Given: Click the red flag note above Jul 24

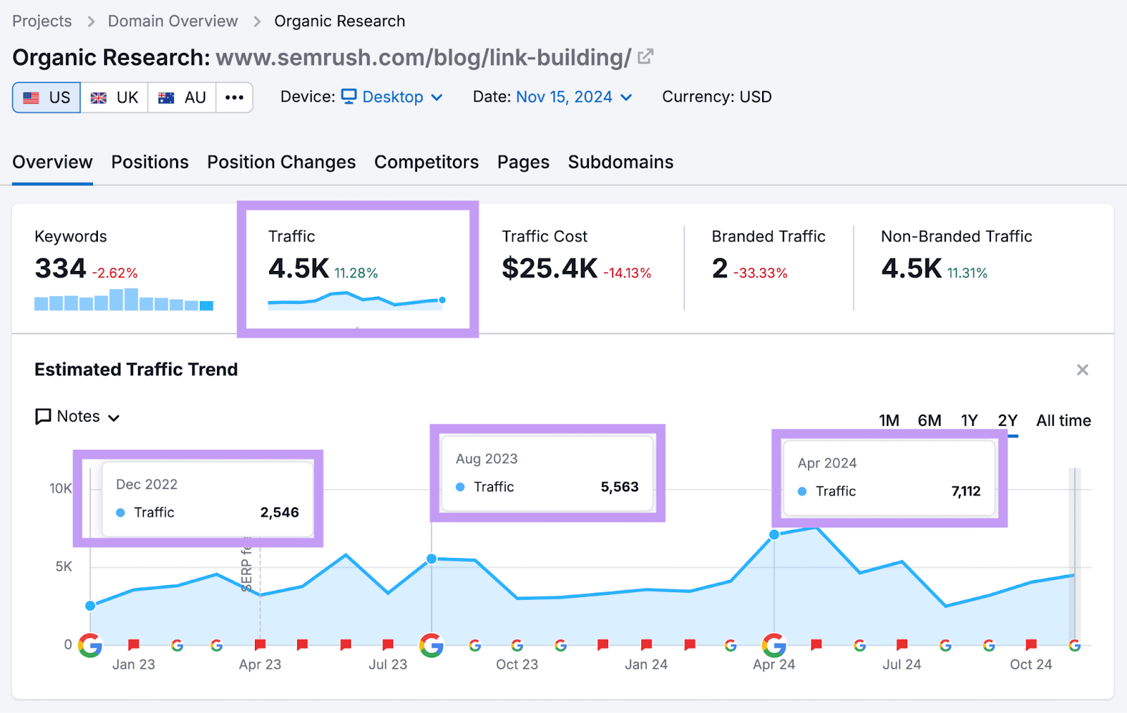Looking at the screenshot, I should pos(902,644).
